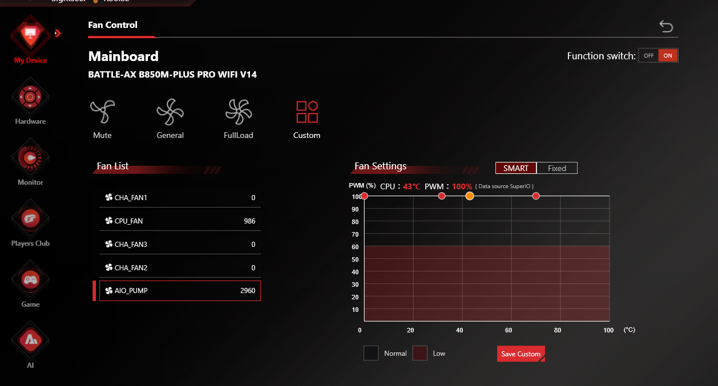Click the Save Custom button
The height and width of the screenshot is (386, 718).
(x=521, y=354)
